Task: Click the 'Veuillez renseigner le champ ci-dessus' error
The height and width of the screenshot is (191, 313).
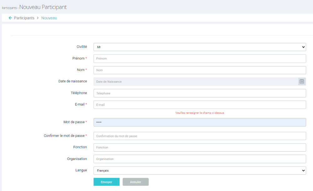Action: (200, 113)
